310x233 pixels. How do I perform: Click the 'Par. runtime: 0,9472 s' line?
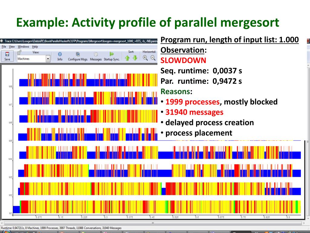[x=201, y=81]
